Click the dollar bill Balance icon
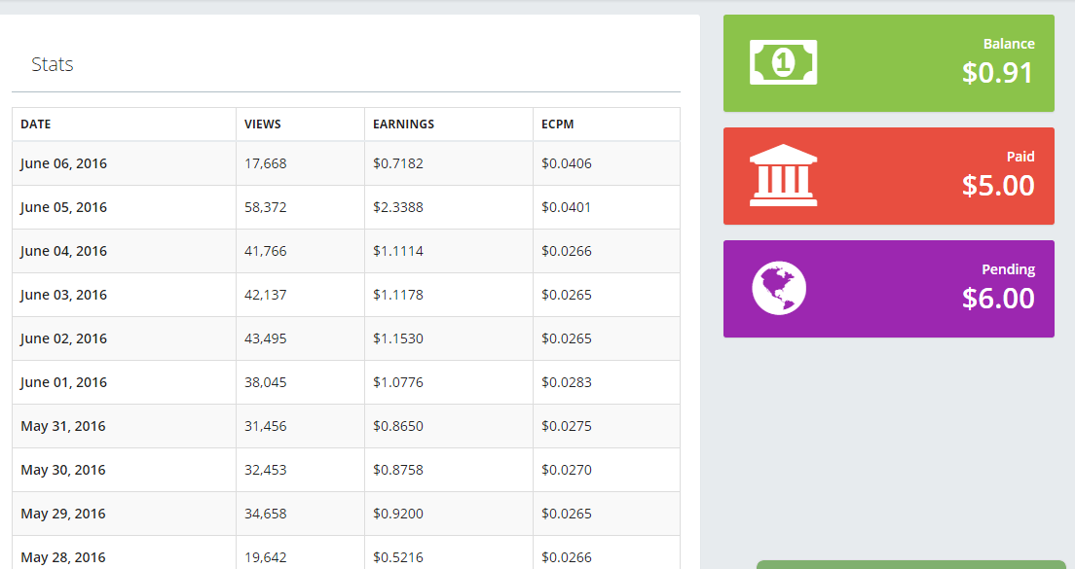The width and height of the screenshot is (1075, 569). 783,63
